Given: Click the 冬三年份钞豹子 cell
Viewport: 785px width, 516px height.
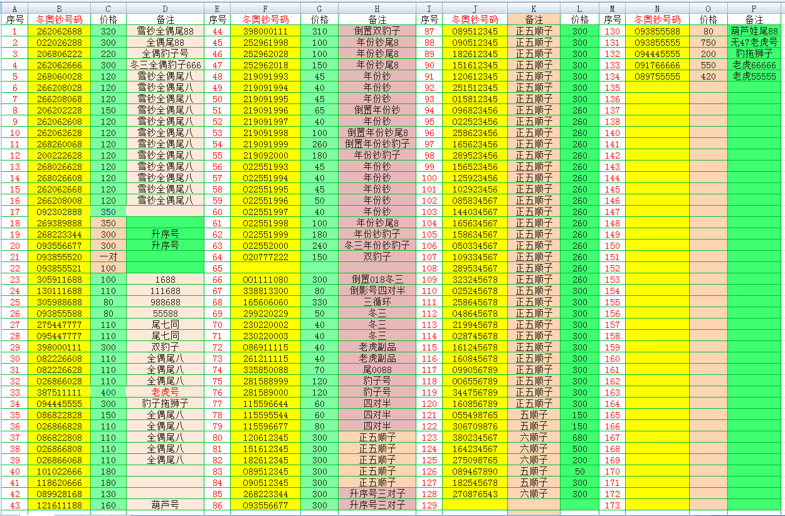Looking at the screenshot, I should 377,246.
